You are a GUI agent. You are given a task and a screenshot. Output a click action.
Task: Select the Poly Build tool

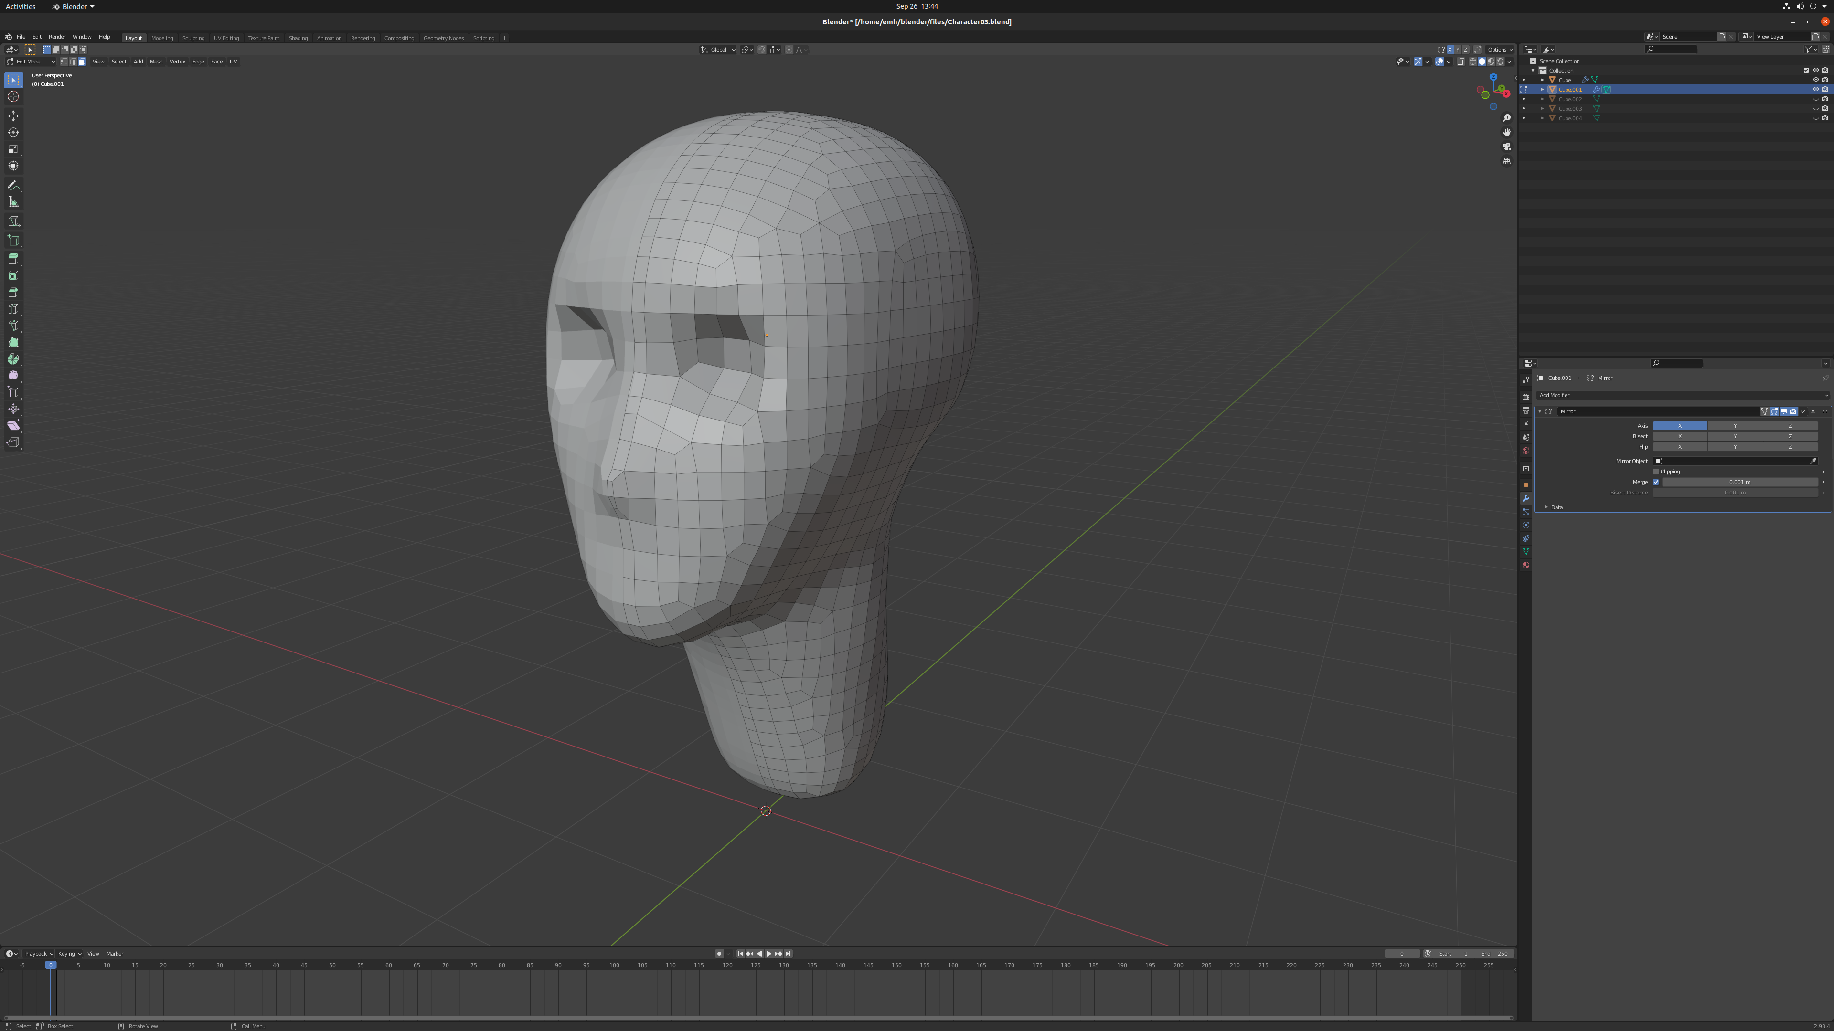tap(13, 342)
